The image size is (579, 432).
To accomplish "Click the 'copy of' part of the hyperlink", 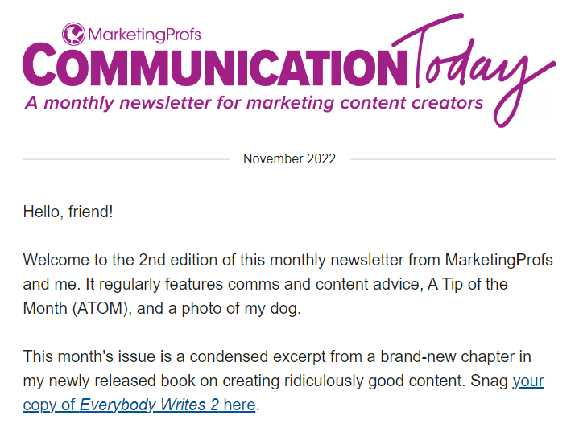I will pyautogui.click(x=49, y=405).
